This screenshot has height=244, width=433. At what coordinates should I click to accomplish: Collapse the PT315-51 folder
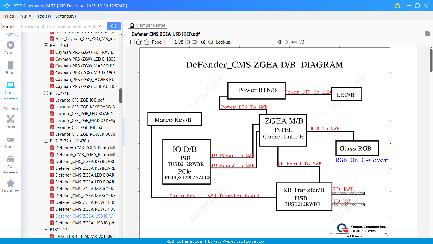46,229
